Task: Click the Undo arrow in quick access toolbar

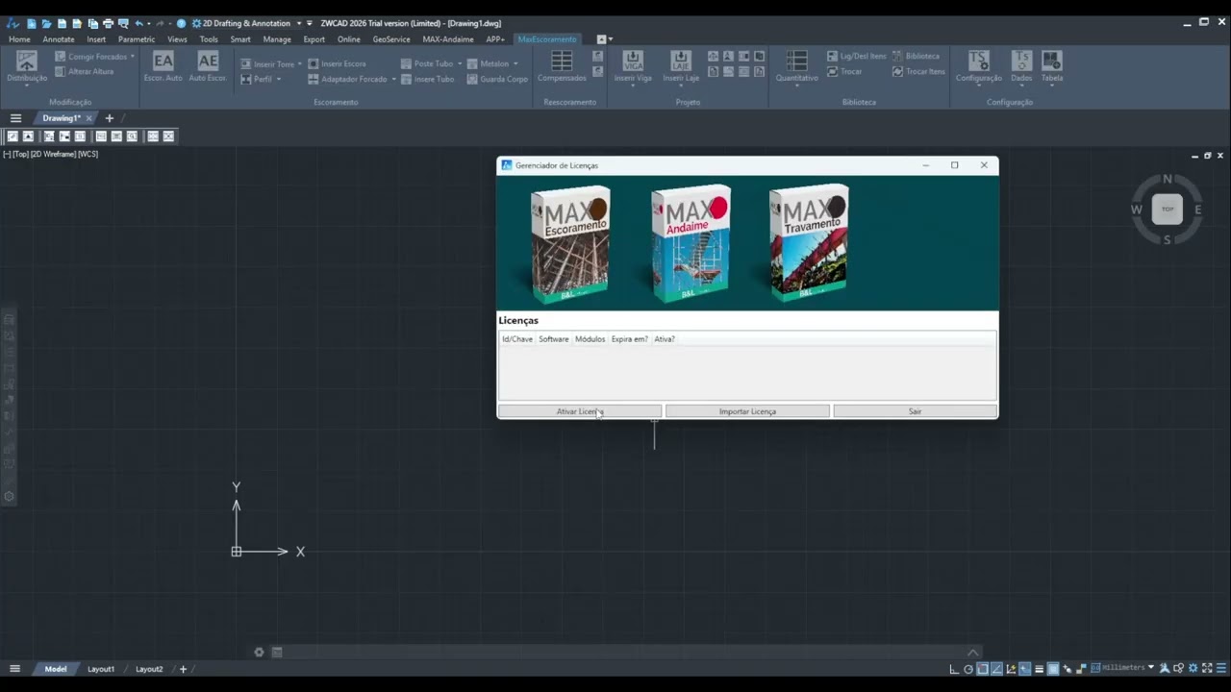Action: pyautogui.click(x=139, y=23)
